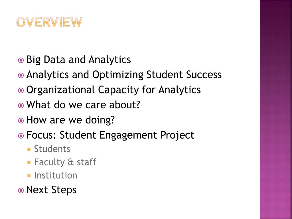Select bullet icon beside "Focus: Student Engagement Project"
This screenshot has height=219, width=292.
point(21,135)
